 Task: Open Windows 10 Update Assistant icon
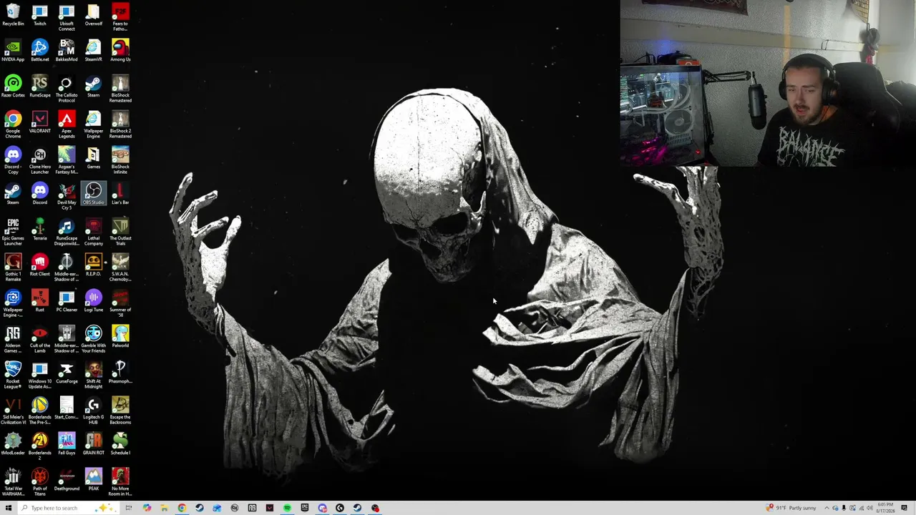click(x=39, y=376)
